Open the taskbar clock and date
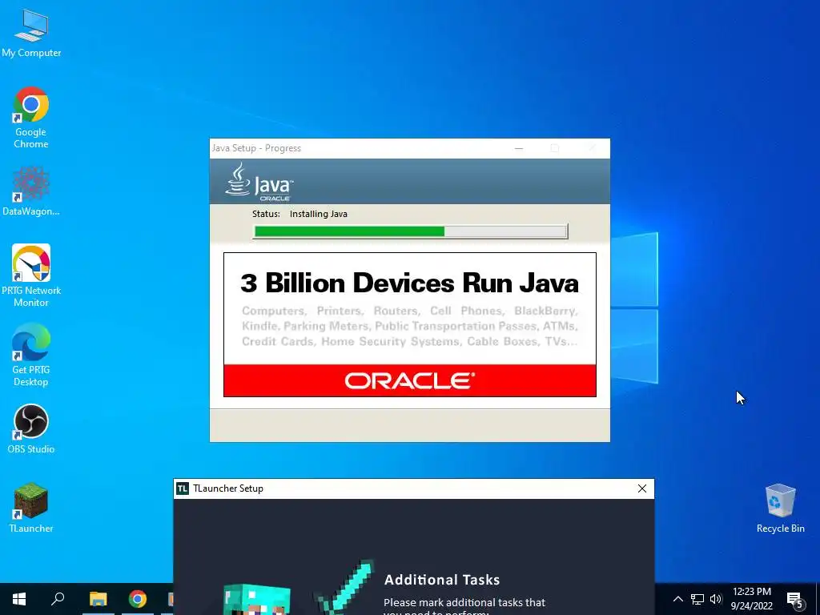Image resolution: width=820 pixels, height=615 pixels. [x=751, y=599]
